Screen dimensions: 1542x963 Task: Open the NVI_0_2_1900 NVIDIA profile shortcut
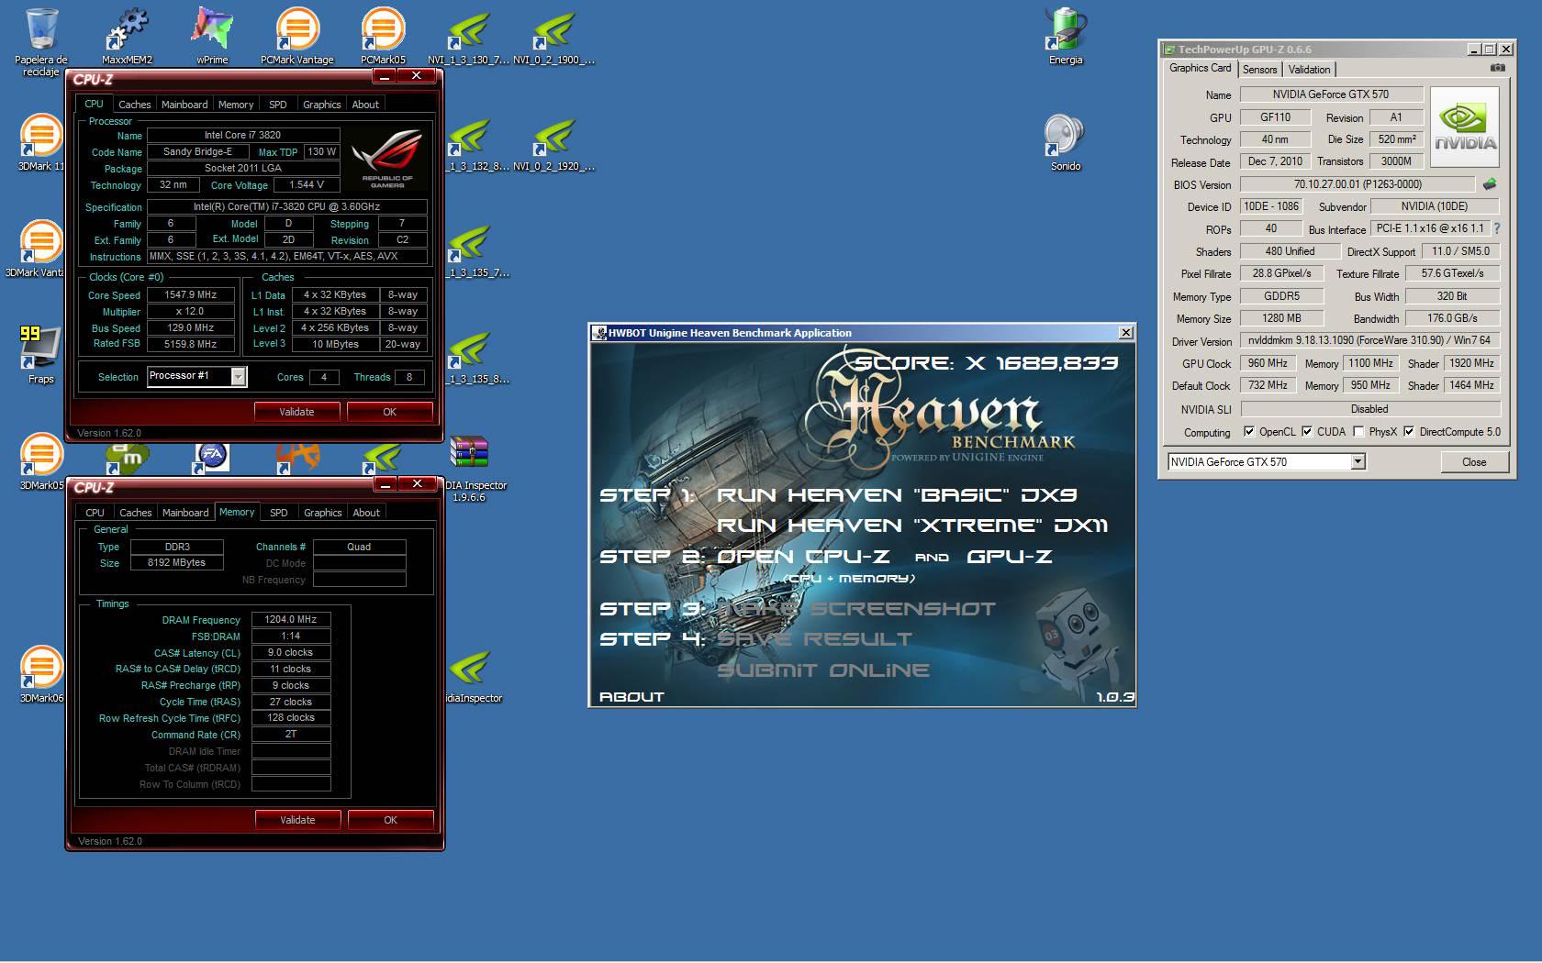coord(553,37)
